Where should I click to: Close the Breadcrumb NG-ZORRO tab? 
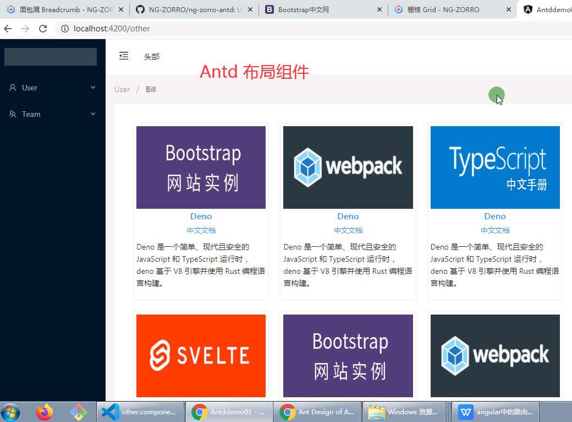tap(121, 9)
